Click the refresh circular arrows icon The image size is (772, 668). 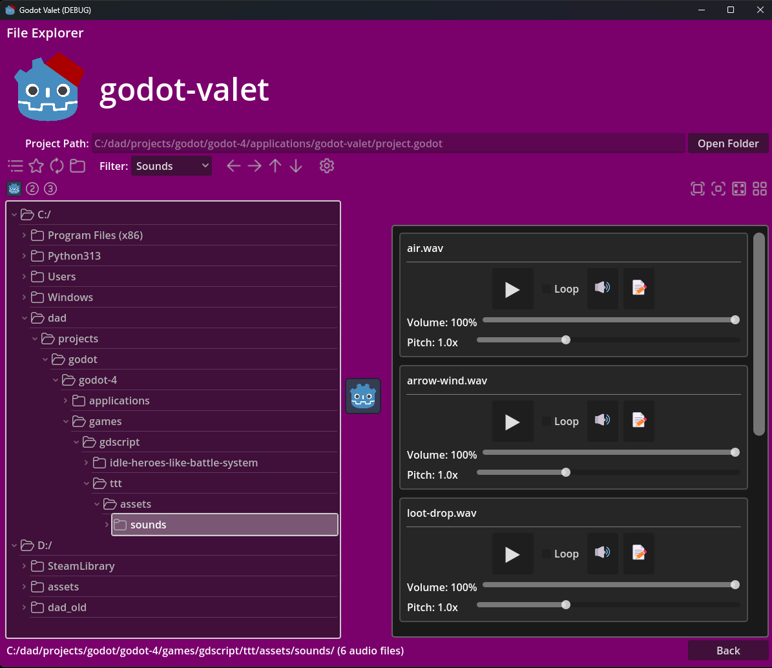click(57, 166)
